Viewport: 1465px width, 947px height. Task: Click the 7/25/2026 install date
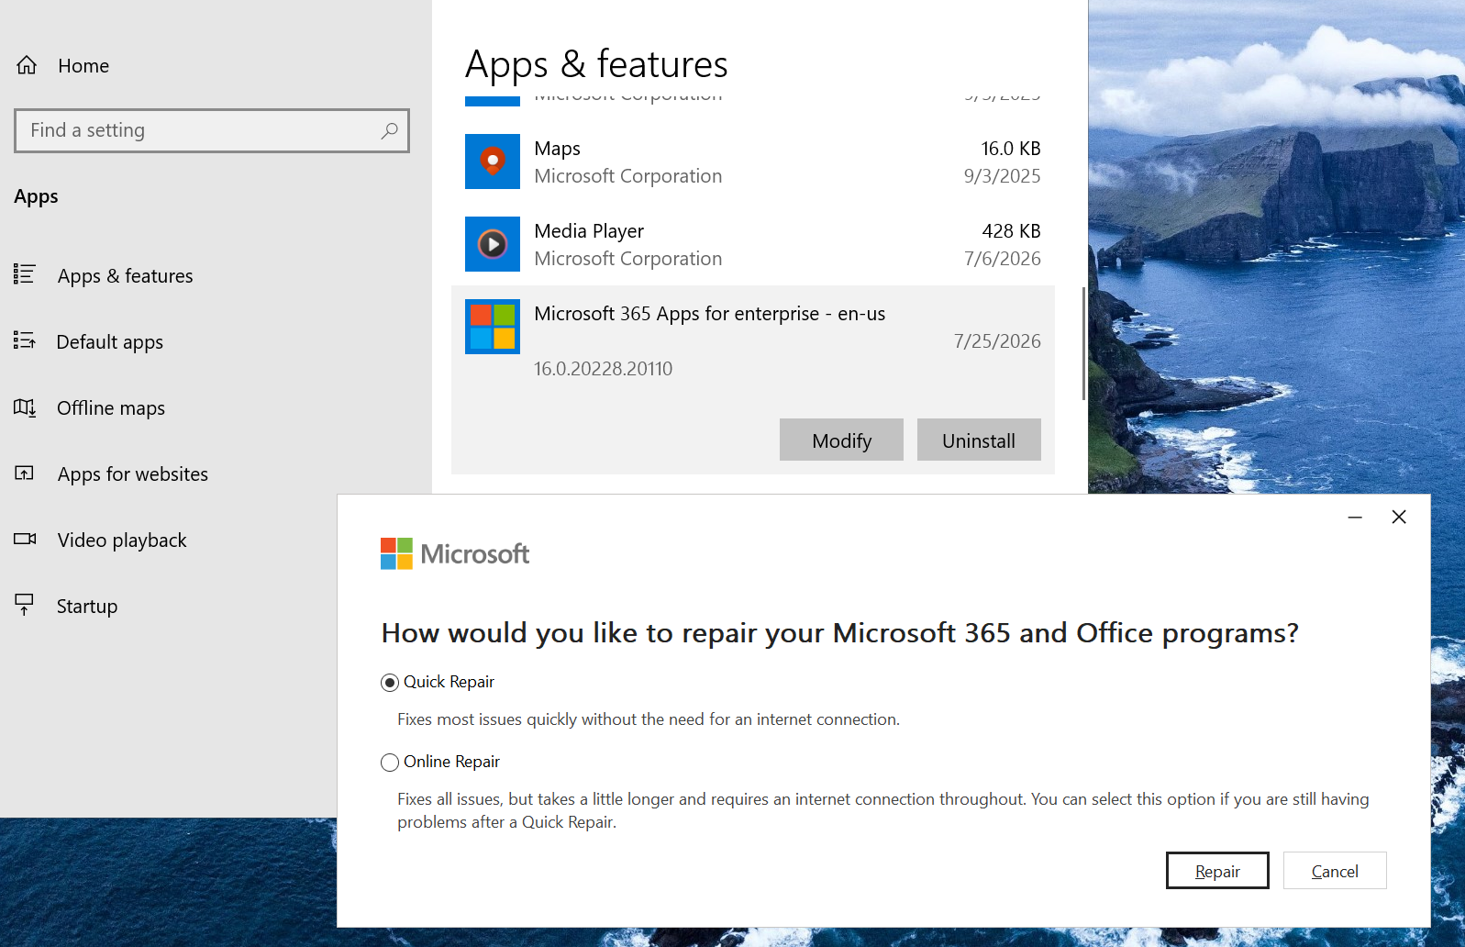point(997,341)
